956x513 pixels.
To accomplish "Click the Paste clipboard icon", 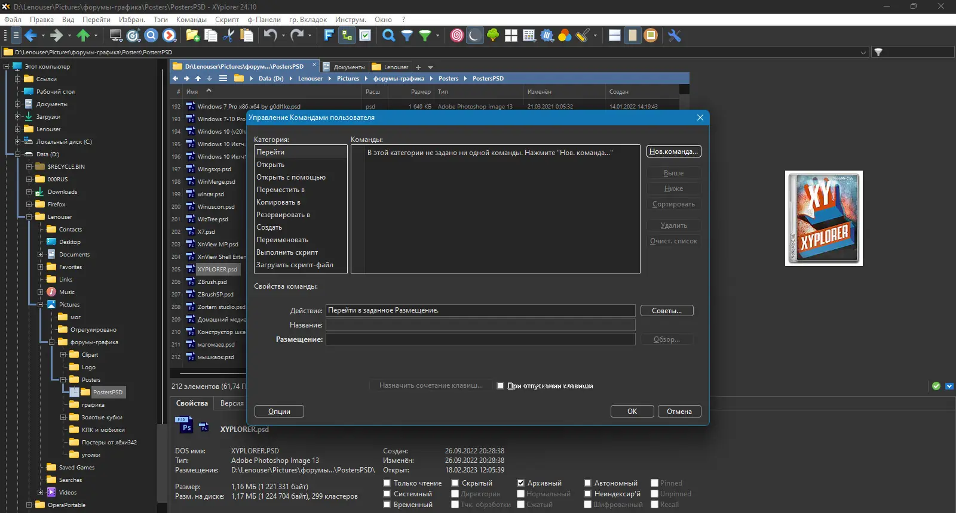I will point(246,36).
